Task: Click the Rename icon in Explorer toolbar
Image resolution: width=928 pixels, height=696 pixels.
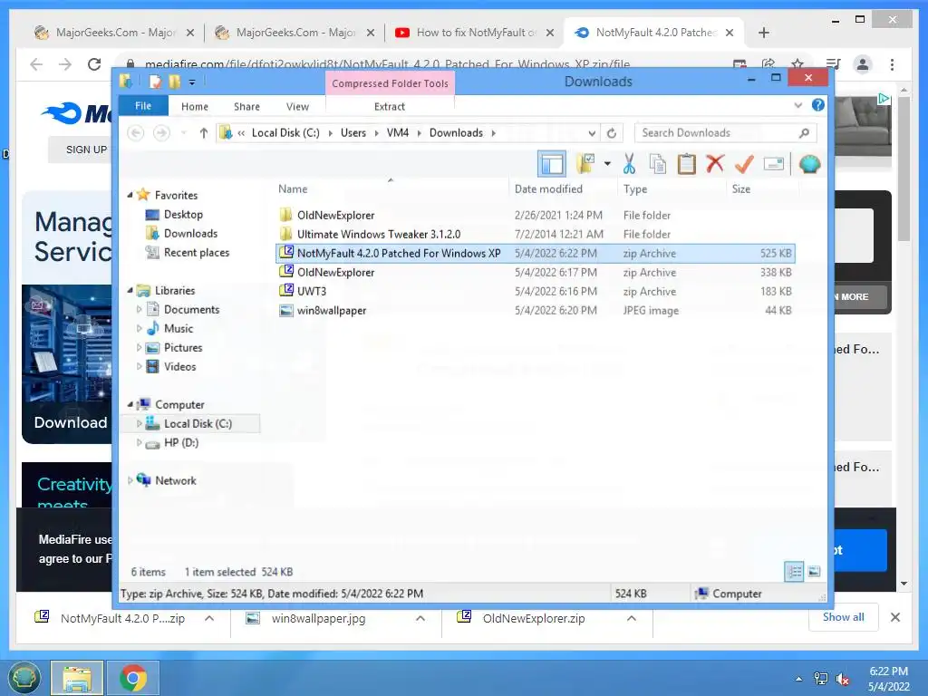Action: 774,164
